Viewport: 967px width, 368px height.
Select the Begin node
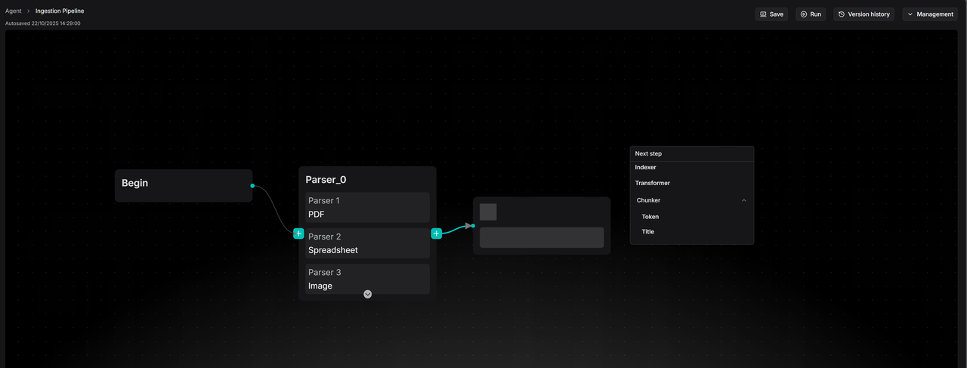point(183,185)
